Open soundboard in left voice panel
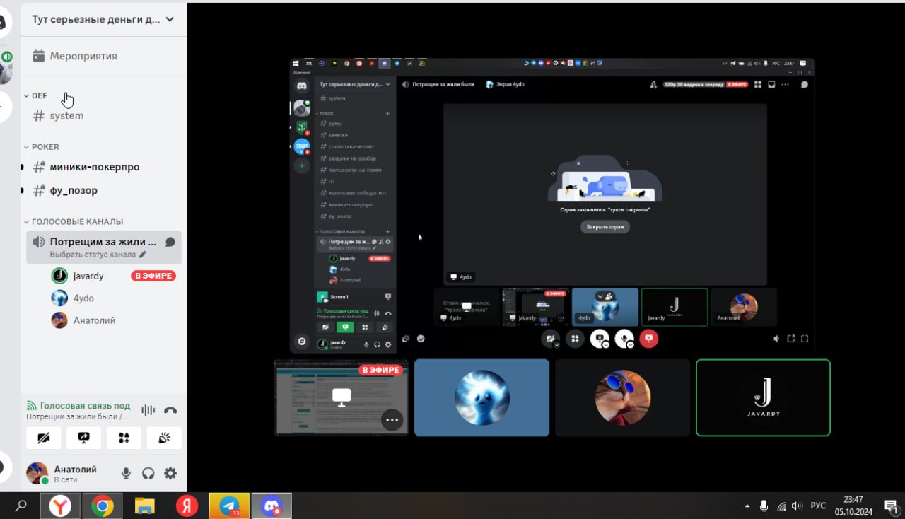 [164, 438]
